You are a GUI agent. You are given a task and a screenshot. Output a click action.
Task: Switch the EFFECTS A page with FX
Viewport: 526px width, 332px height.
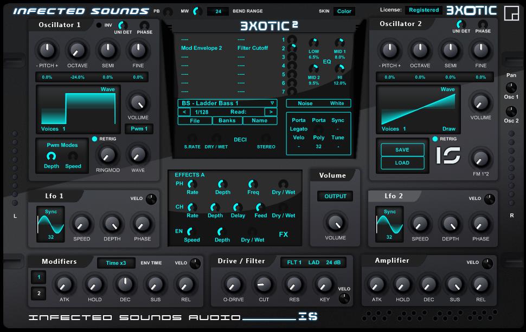[x=284, y=235]
